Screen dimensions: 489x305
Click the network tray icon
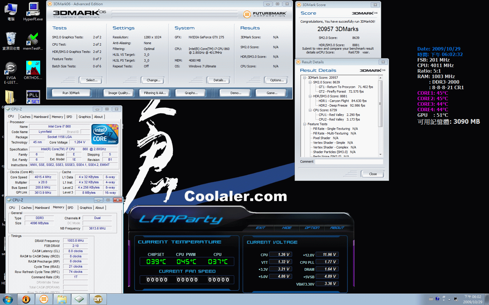(456, 299)
